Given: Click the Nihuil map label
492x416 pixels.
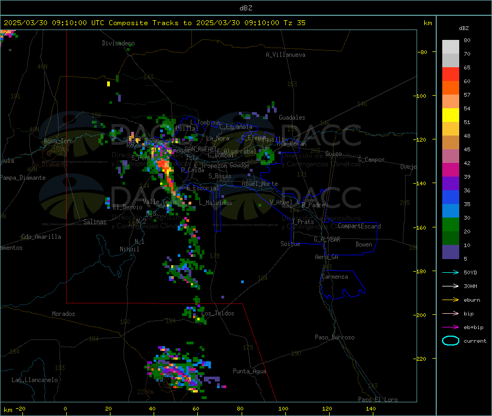Looking at the screenshot, I should click(129, 249).
